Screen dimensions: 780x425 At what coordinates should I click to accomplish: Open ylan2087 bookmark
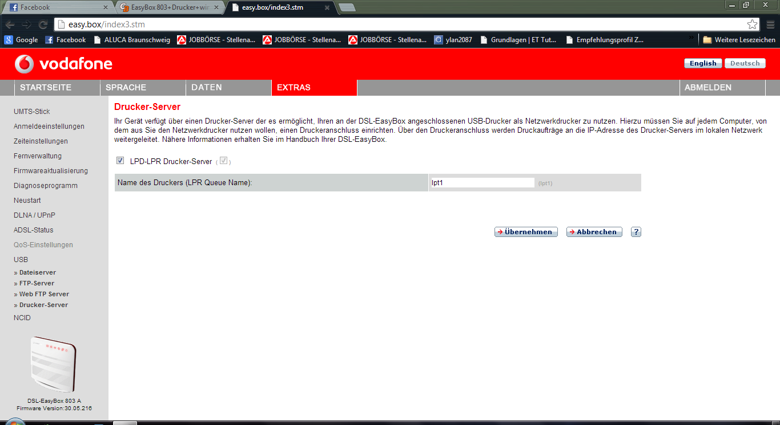coord(453,40)
